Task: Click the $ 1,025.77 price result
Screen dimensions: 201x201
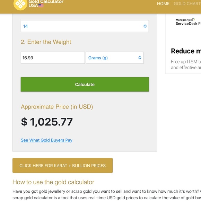Action: [47, 122]
